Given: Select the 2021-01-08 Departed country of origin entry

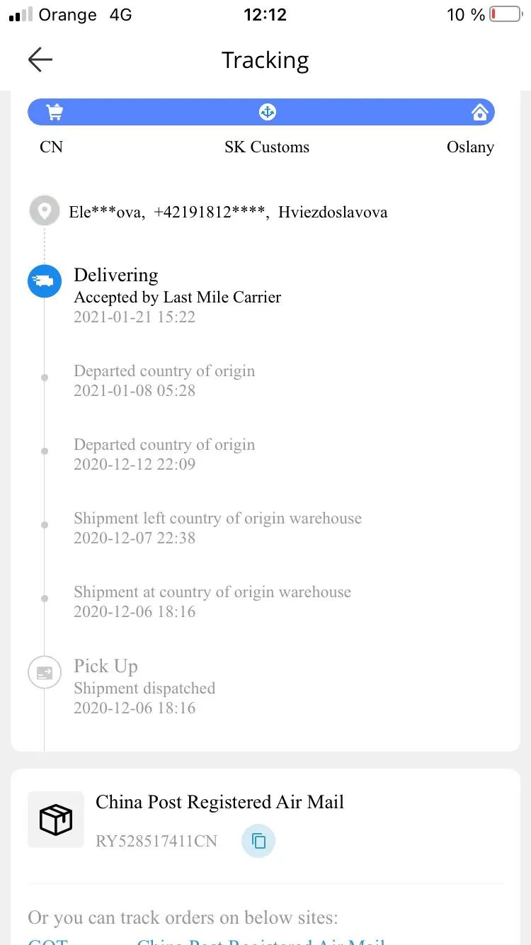Looking at the screenshot, I should coord(164,380).
